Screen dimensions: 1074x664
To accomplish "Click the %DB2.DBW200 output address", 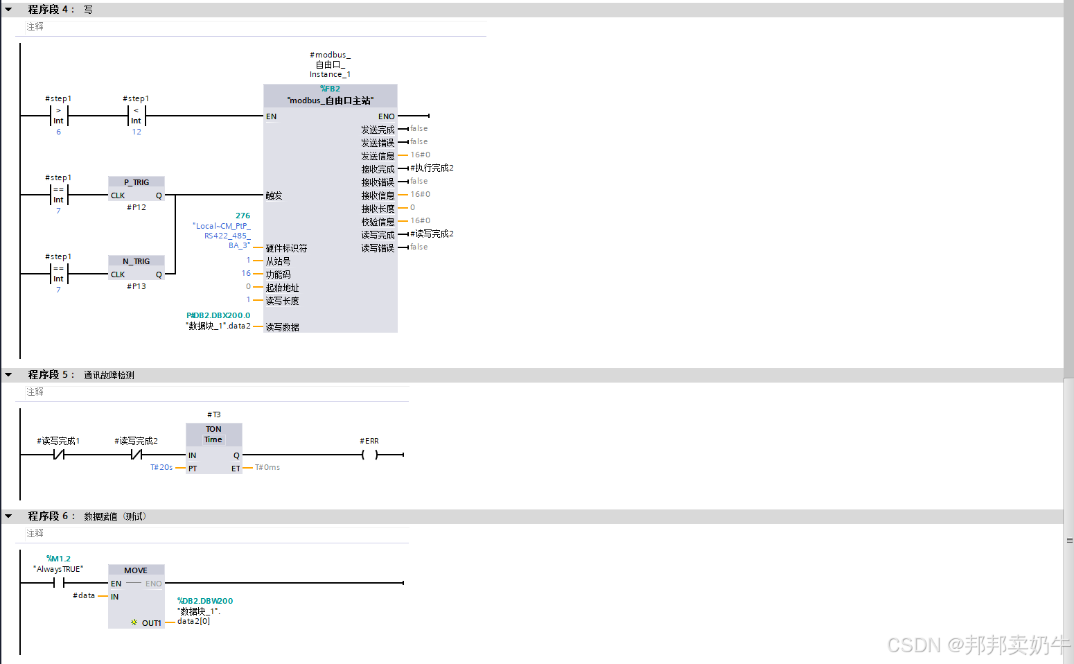I will point(205,601).
